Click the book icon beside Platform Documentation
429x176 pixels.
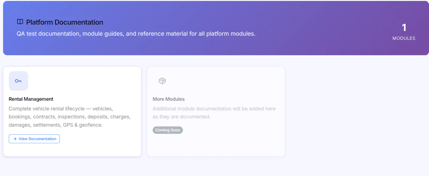pyautogui.click(x=20, y=22)
